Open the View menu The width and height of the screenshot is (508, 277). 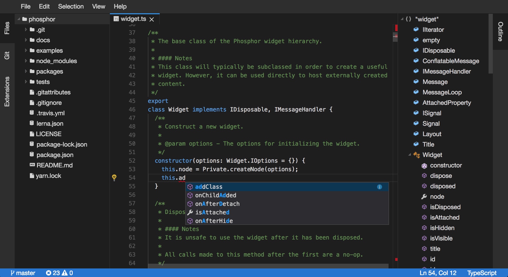pyautogui.click(x=98, y=6)
